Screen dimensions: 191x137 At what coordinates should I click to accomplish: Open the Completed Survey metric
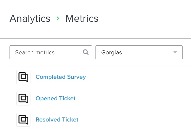tap(61, 77)
